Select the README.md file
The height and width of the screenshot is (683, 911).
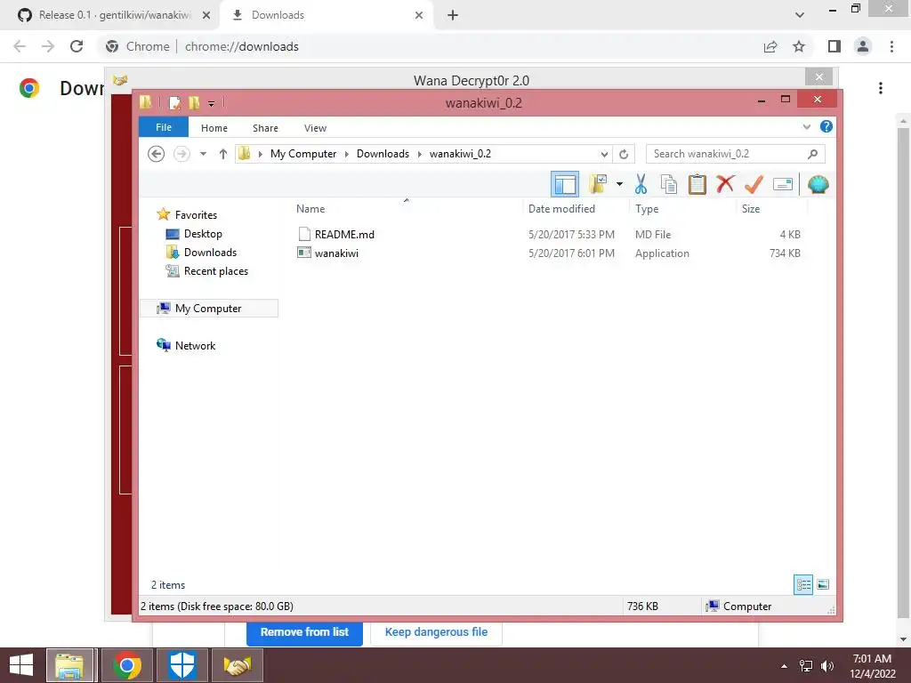344,235
